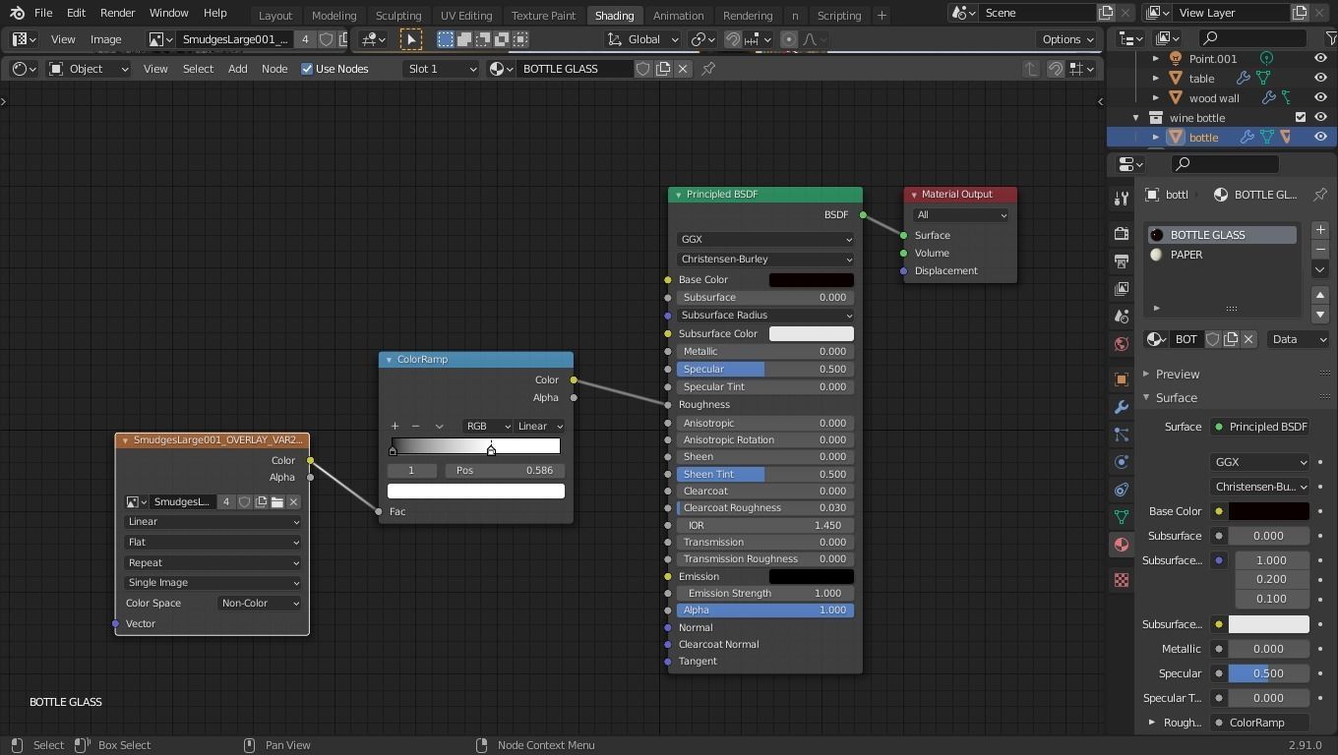
Task: Open the Blender logo application menu
Action: pyautogui.click(x=17, y=14)
